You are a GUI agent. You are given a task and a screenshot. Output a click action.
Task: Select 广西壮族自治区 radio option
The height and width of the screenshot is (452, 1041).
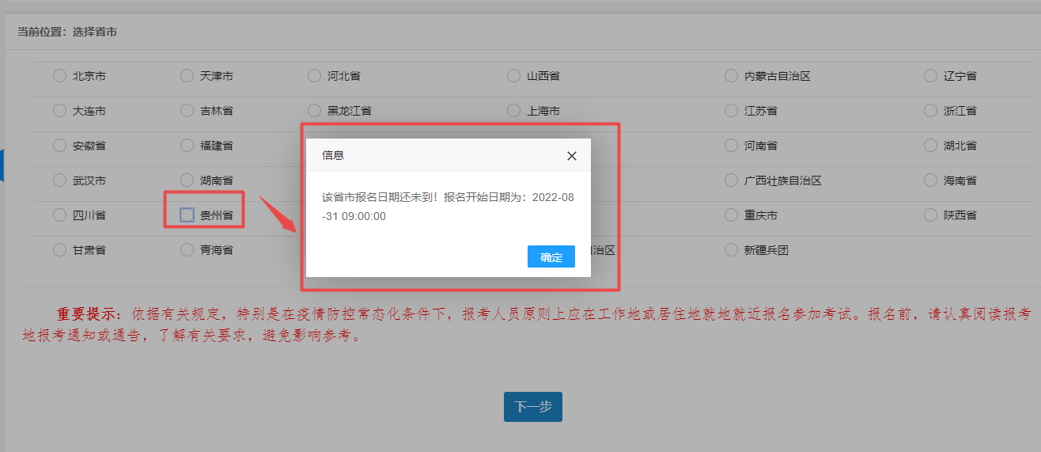tap(731, 180)
